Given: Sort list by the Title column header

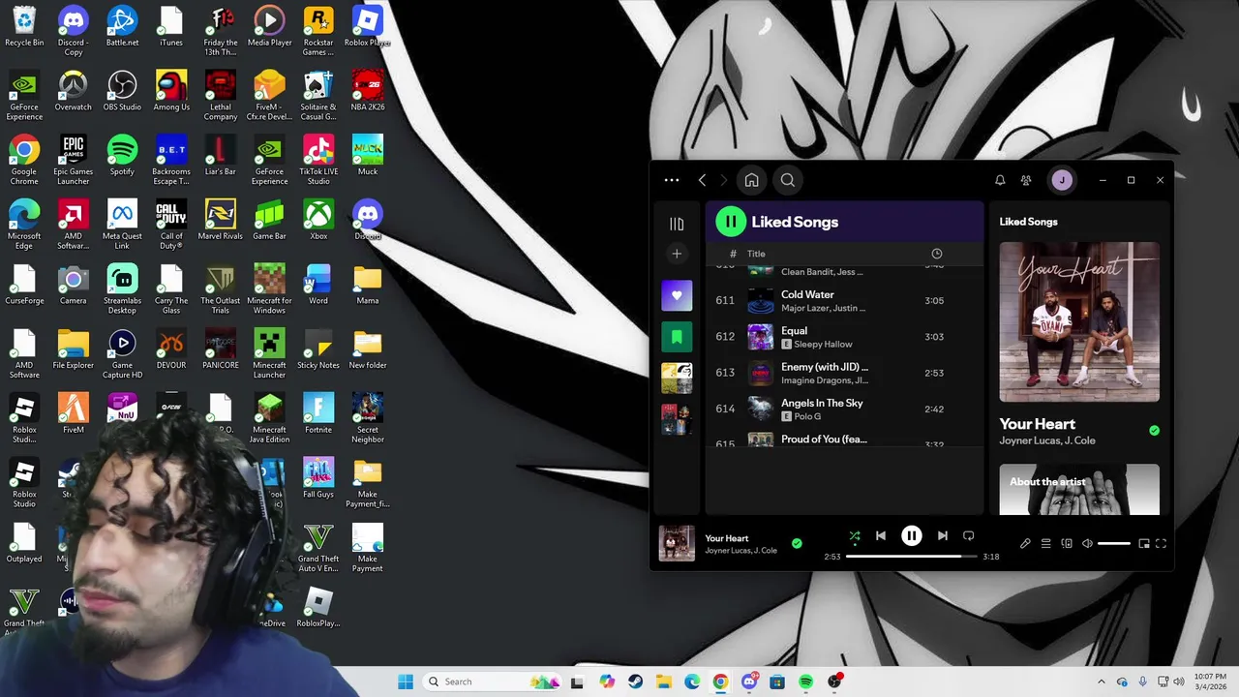Looking at the screenshot, I should coord(756,254).
